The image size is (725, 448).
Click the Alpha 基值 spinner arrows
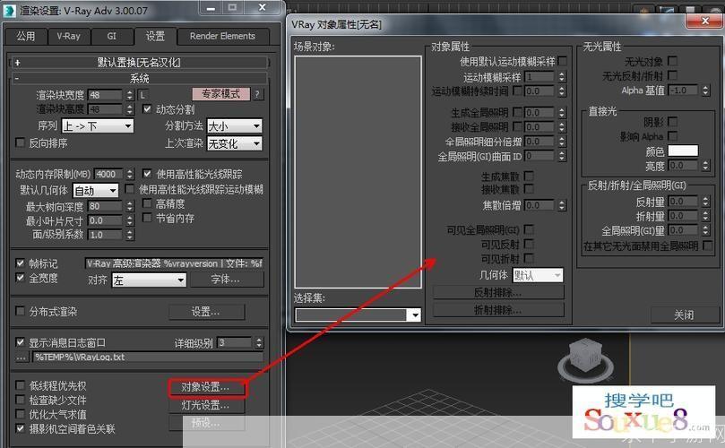pyautogui.click(x=705, y=90)
